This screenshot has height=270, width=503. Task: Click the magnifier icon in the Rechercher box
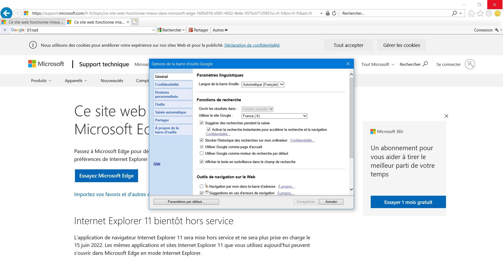tap(455, 13)
